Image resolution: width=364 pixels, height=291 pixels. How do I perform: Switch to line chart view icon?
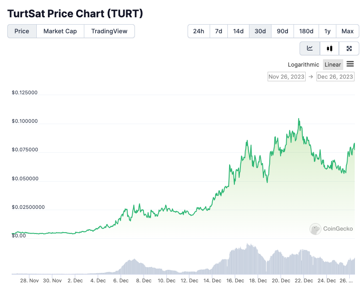click(310, 48)
